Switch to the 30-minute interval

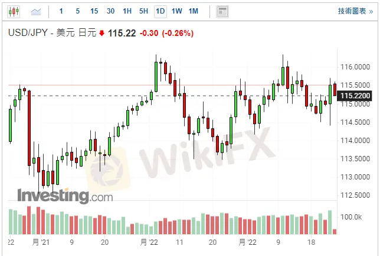point(111,11)
